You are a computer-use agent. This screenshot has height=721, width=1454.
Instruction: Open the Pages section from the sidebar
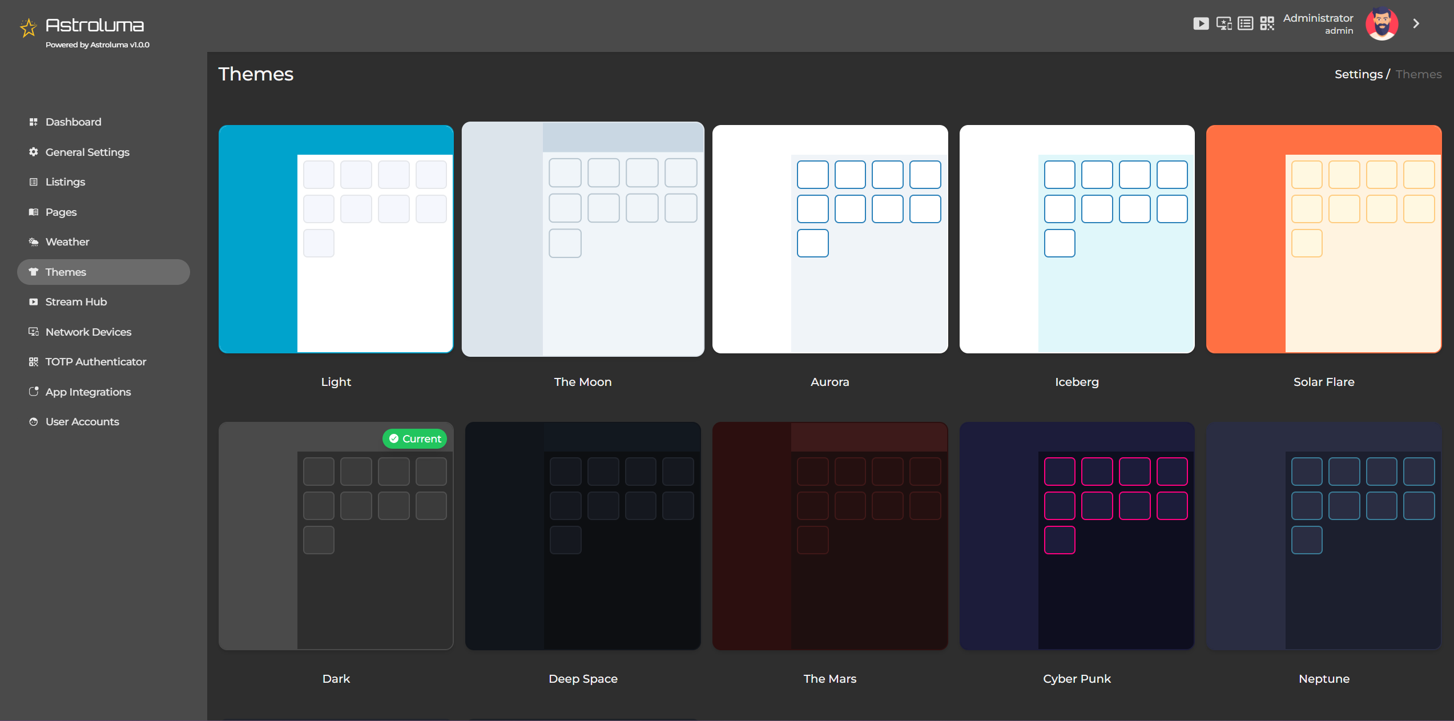[x=61, y=212]
